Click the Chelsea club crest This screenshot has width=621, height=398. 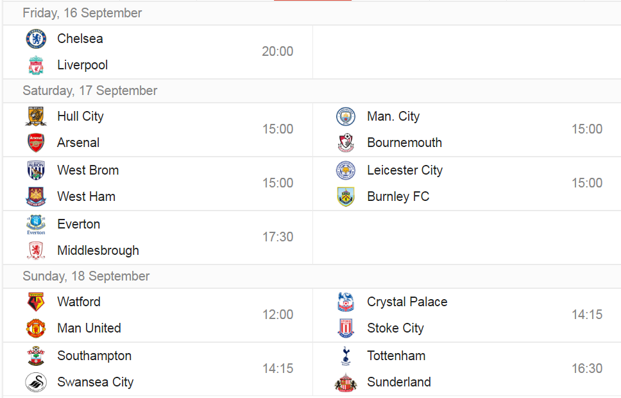pos(36,39)
